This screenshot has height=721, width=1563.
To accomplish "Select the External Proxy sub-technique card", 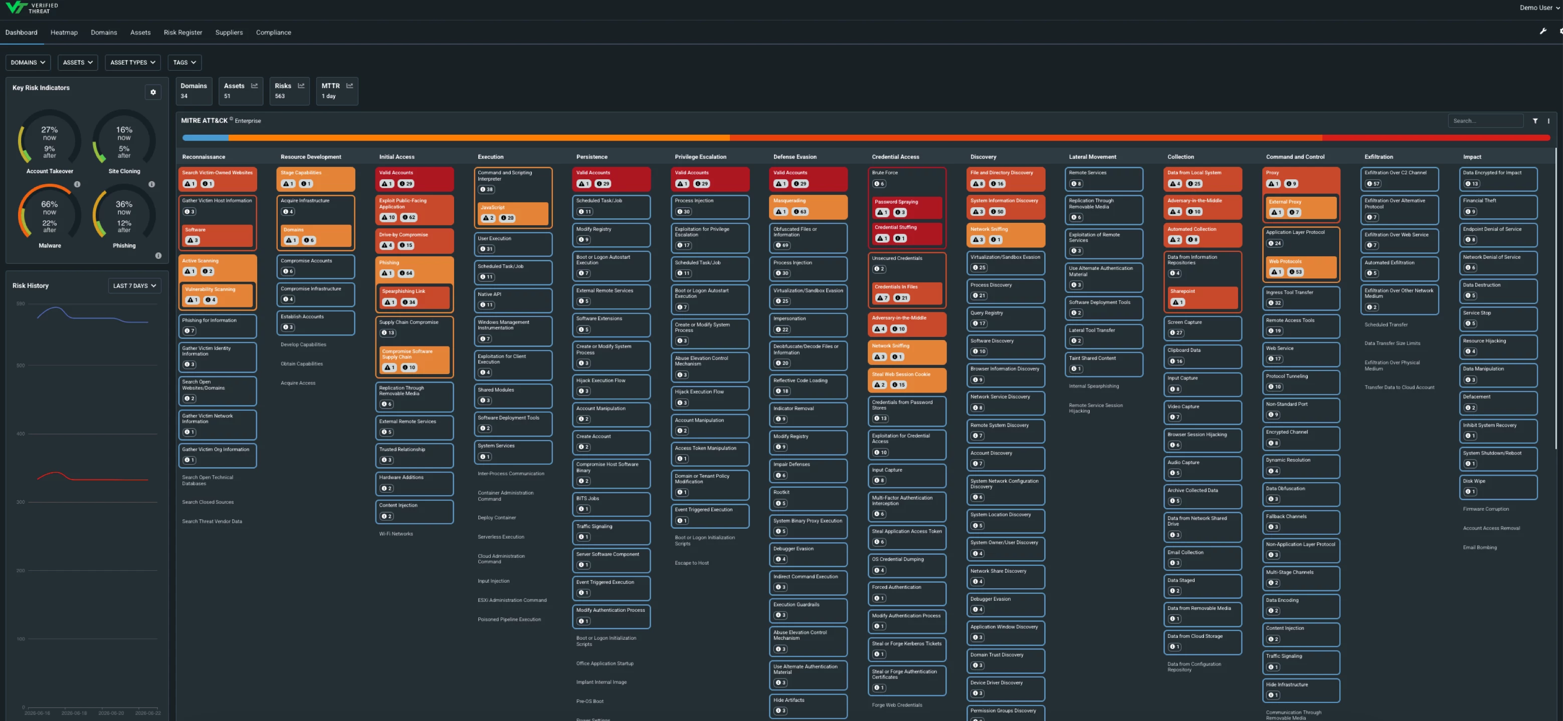I will point(1301,207).
